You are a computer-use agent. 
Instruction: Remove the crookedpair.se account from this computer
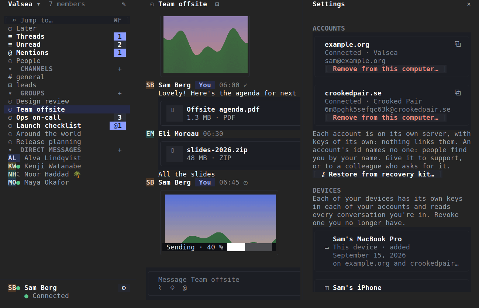pyautogui.click(x=386, y=118)
